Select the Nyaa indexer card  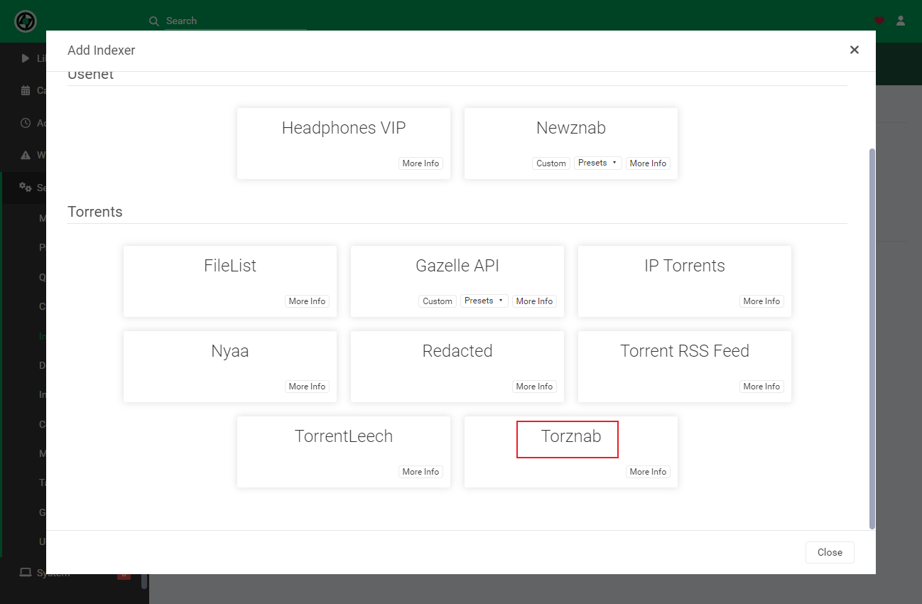click(x=230, y=367)
